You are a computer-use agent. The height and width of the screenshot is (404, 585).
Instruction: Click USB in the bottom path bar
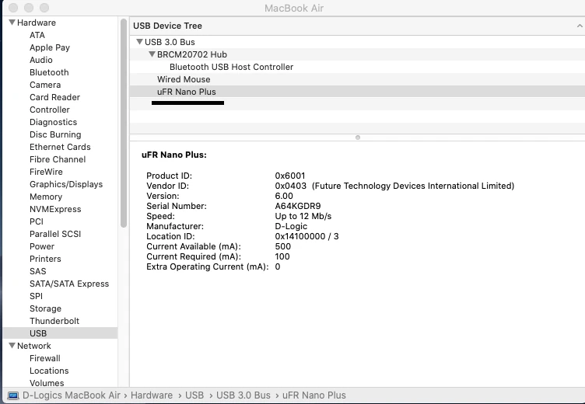(x=194, y=395)
